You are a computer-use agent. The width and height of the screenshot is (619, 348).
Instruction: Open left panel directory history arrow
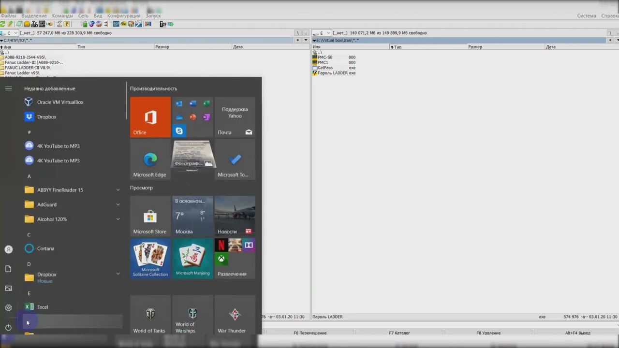306,41
